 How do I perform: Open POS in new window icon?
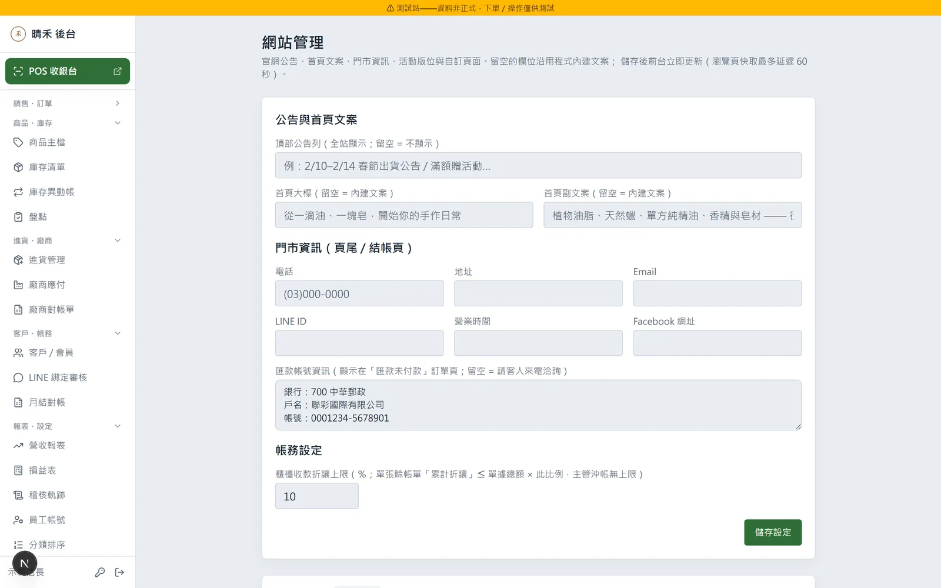click(117, 71)
